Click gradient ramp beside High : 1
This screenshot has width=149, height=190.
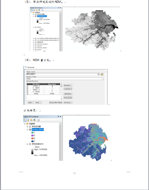pos(38,32)
